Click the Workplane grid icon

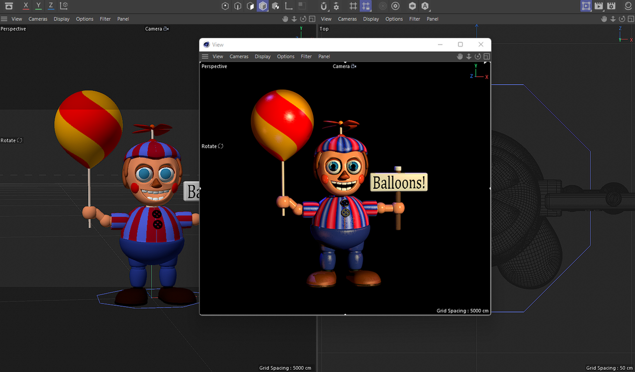click(353, 6)
